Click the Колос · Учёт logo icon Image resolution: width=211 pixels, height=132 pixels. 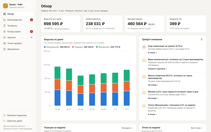coord(6,6)
